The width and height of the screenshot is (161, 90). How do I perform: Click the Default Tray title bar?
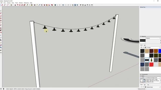click(x=150, y=7)
